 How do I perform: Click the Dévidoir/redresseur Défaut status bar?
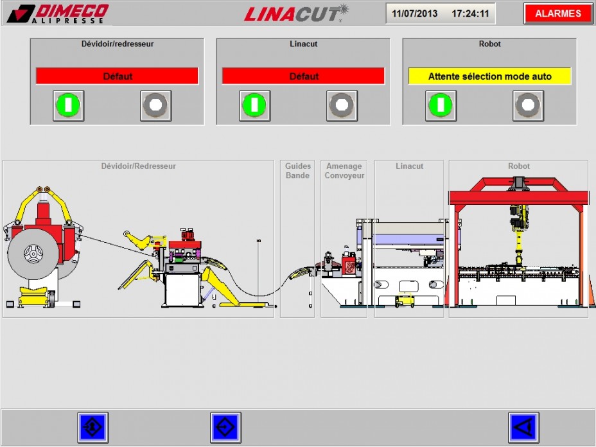point(117,76)
